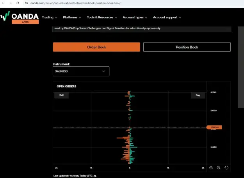The width and height of the screenshot is (244, 178).
Task: Click the Instrument: label
Action: 61,64
